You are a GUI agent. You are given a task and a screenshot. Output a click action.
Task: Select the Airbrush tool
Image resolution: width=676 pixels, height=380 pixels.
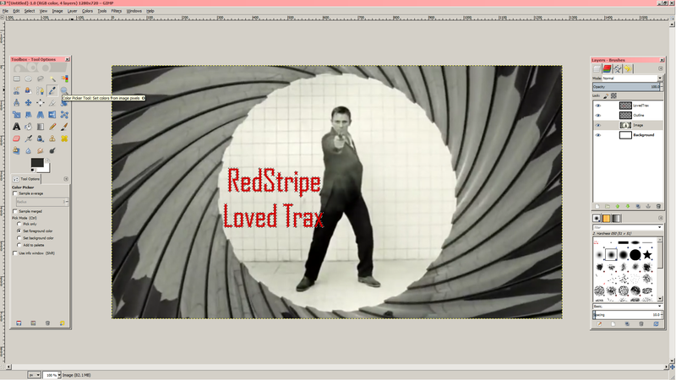coord(29,138)
